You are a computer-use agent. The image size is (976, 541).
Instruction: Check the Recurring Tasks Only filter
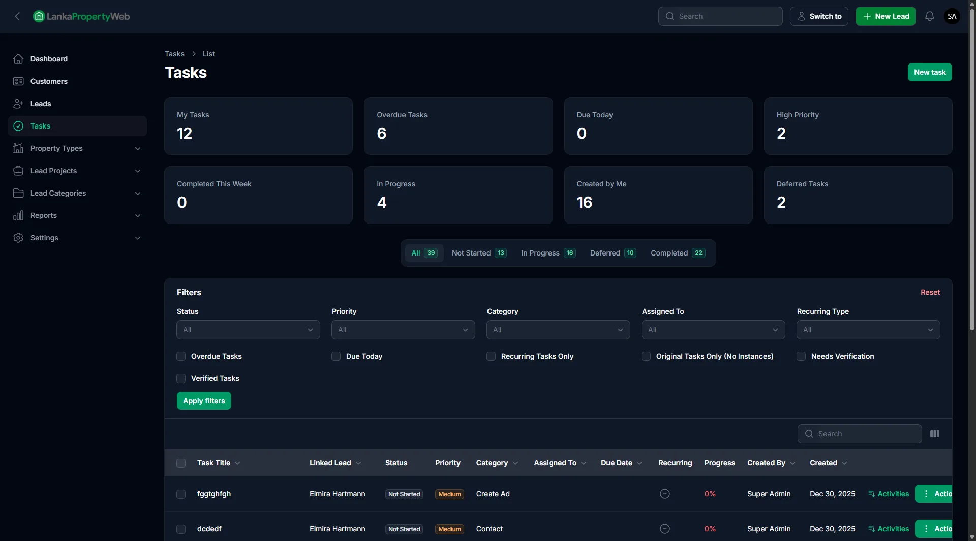pos(491,356)
